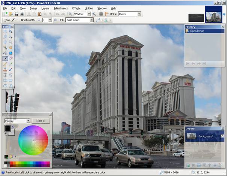Open the Brush width dropdown

pos(50,20)
